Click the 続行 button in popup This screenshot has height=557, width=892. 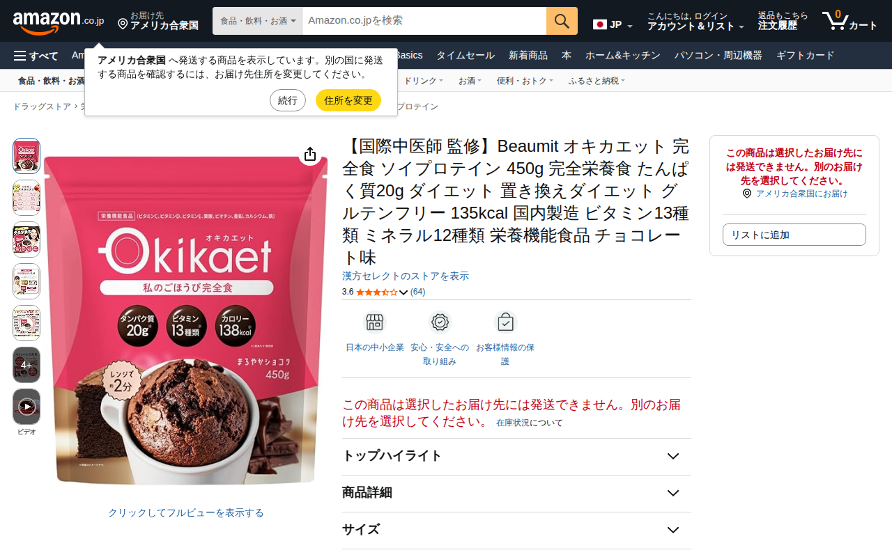[288, 100]
